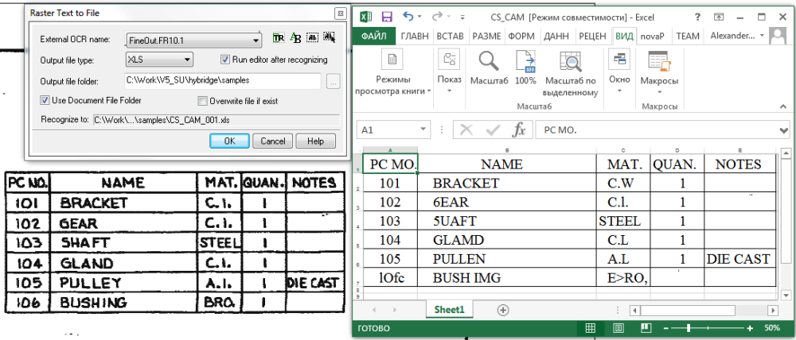This screenshot has height=340, width=796.
Task: Click the boxed Ab icon in OCR dialog
Action: [313, 37]
